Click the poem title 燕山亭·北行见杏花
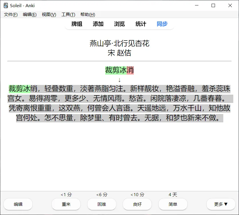239x215 pixels. point(119,43)
